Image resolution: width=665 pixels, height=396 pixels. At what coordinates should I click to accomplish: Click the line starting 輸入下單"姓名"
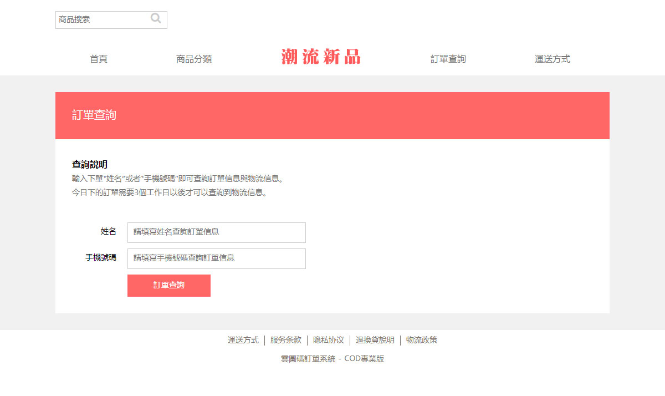click(179, 179)
